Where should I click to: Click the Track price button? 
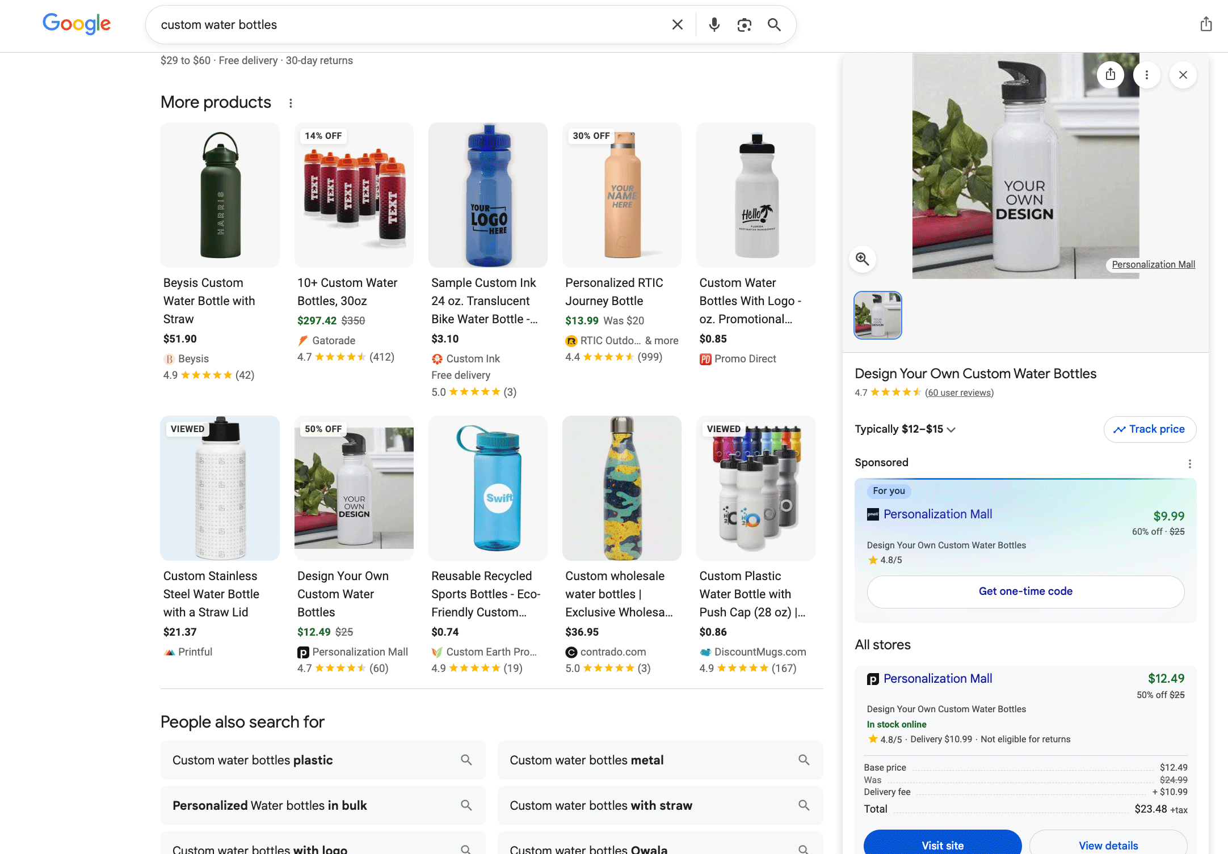coord(1150,429)
